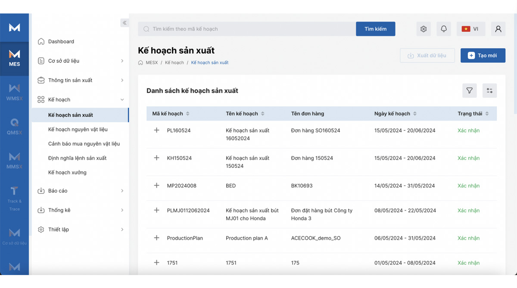Click the breadcrumb home icon

140,62
